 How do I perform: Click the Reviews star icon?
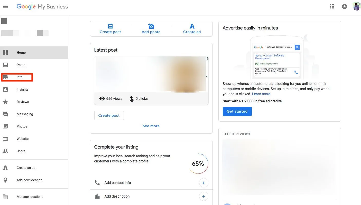5,102
